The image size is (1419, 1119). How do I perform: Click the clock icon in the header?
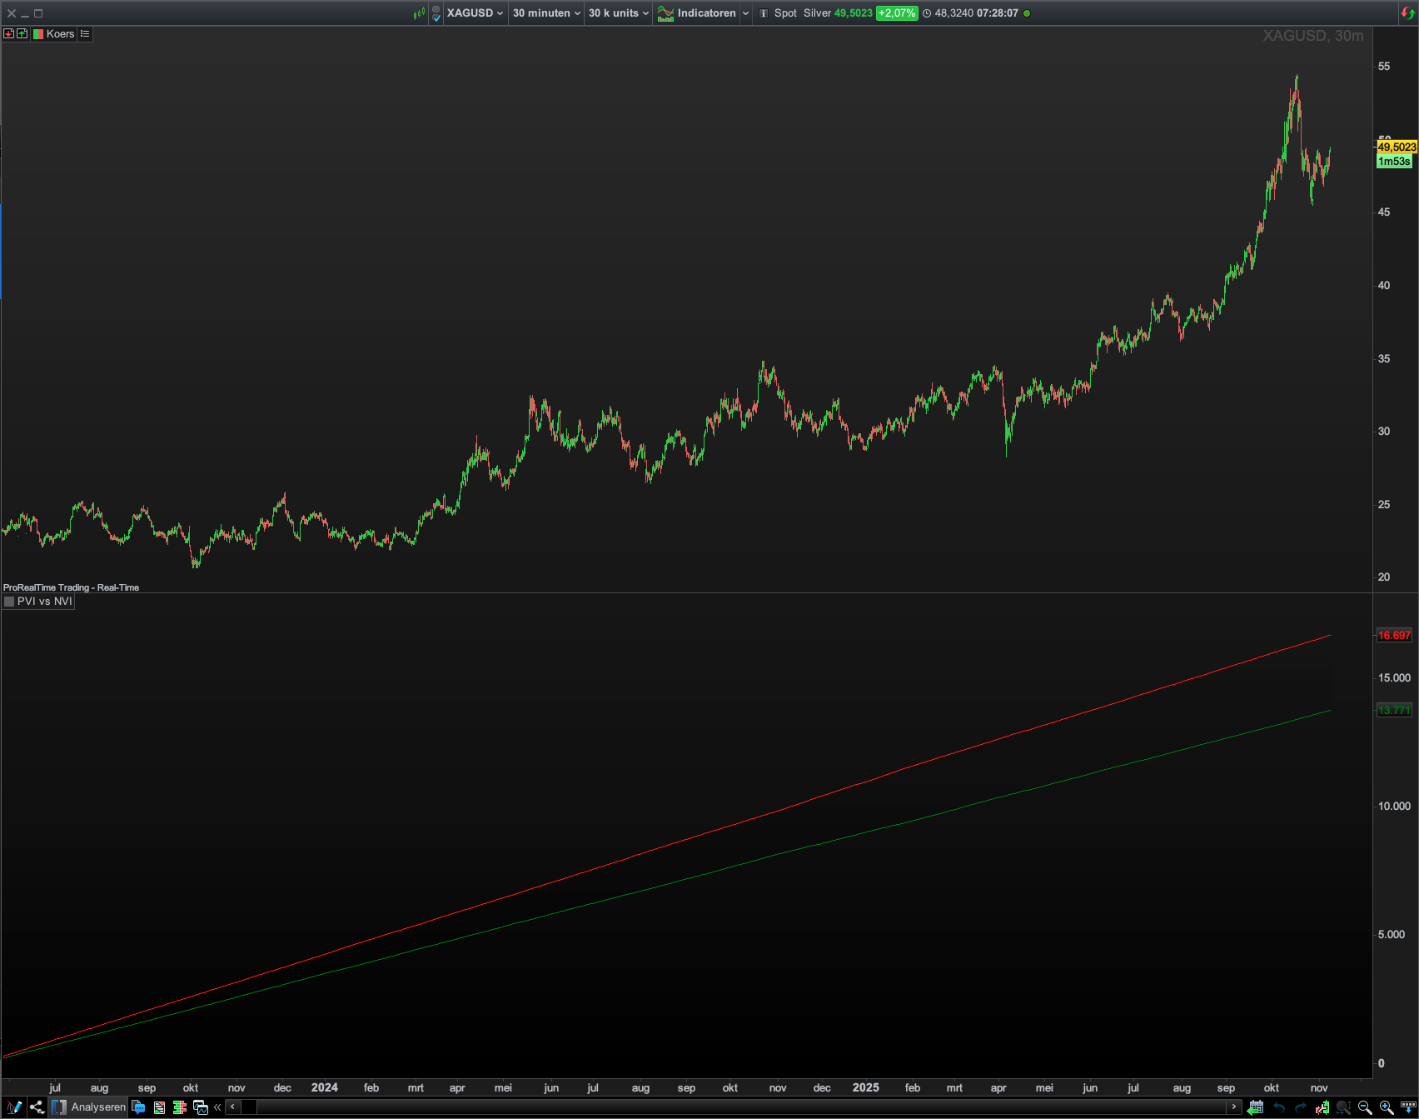coord(927,13)
